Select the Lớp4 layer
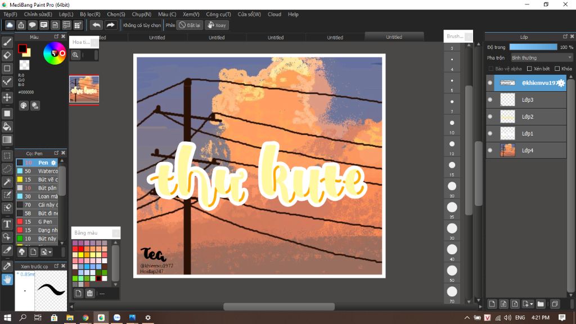This screenshot has height=324, width=576. pyautogui.click(x=526, y=150)
